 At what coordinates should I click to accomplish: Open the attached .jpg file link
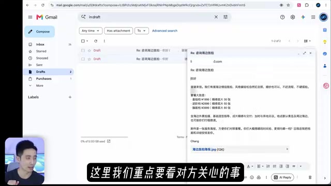204,149
